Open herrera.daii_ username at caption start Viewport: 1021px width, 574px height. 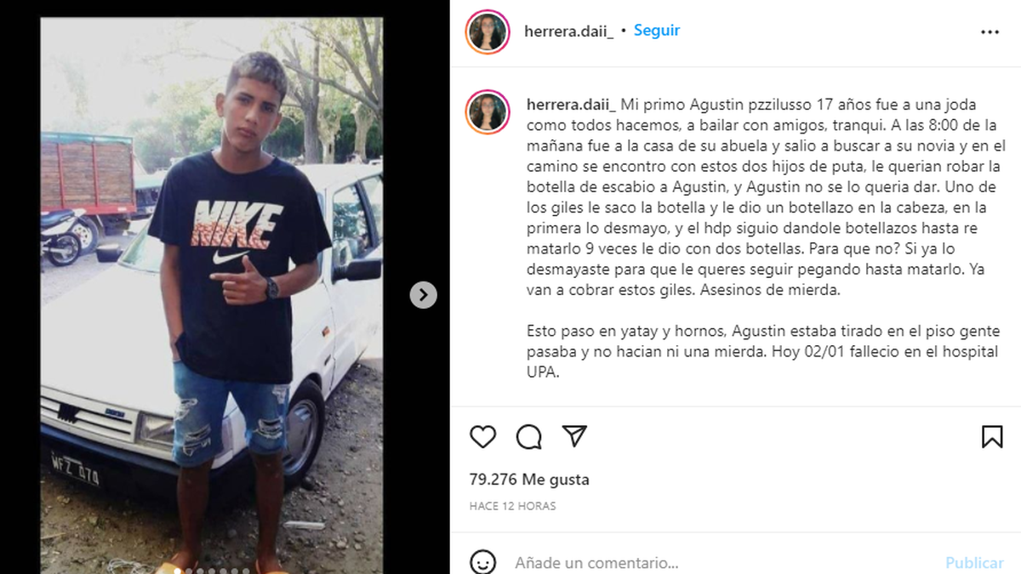(570, 105)
